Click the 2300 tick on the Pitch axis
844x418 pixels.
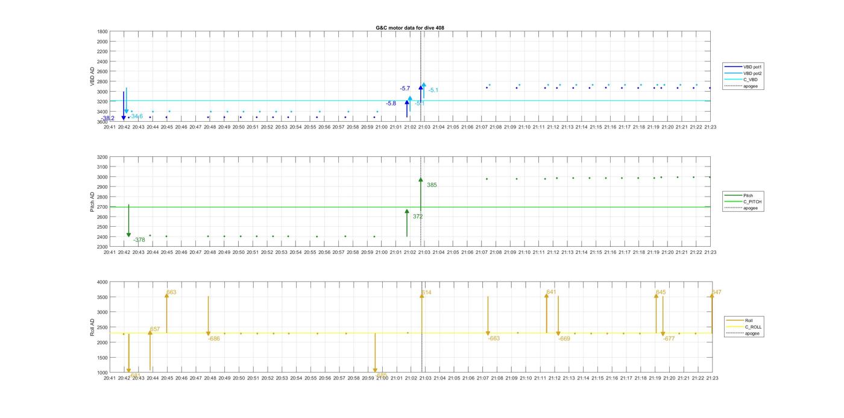point(102,247)
